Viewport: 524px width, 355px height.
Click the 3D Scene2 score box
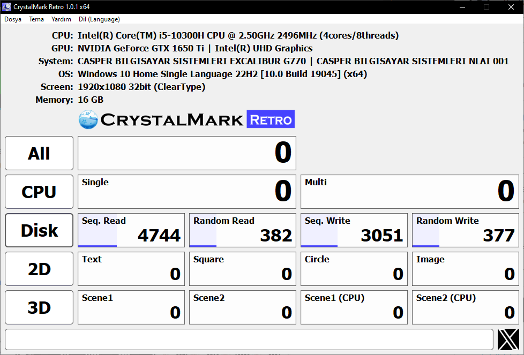[x=243, y=307]
